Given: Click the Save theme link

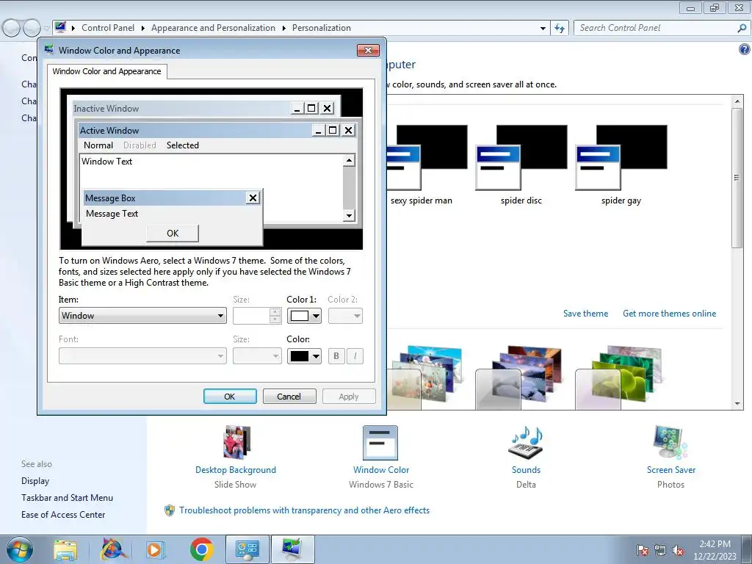Looking at the screenshot, I should pyautogui.click(x=585, y=313).
